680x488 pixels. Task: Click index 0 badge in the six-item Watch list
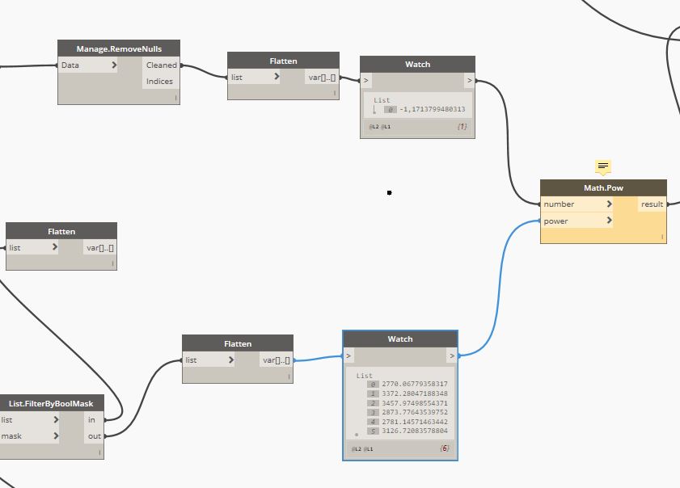pos(373,384)
